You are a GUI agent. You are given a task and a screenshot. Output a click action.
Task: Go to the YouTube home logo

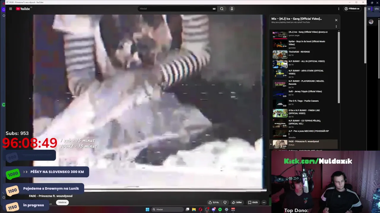[23, 9]
